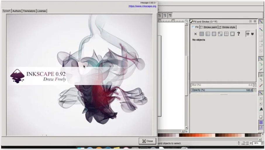265x150 pixels.
Task: Click the zoom field stepper arrows
Action: coord(262,143)
